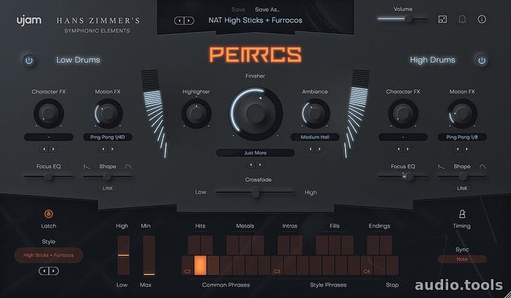Click the Ambience knob
Screen dimensions: 511x298
pyautogui.click(x=315, y=113)
